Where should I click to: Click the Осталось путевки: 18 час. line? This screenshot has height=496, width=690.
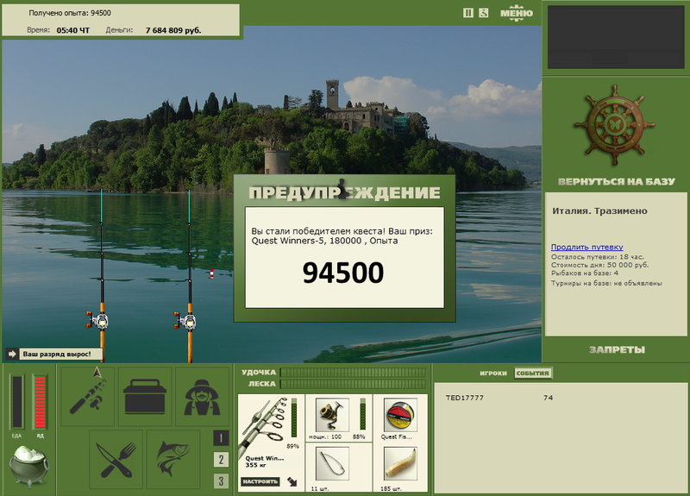(x=597, y=256)
